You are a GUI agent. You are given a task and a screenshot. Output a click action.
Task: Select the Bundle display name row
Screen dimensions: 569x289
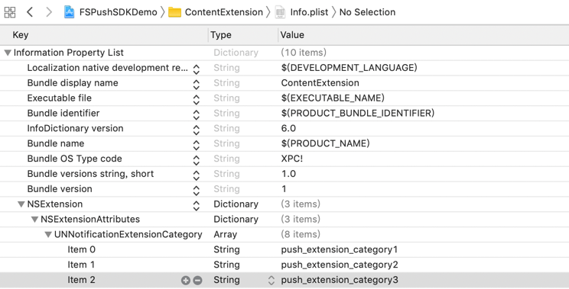(284, 83)
